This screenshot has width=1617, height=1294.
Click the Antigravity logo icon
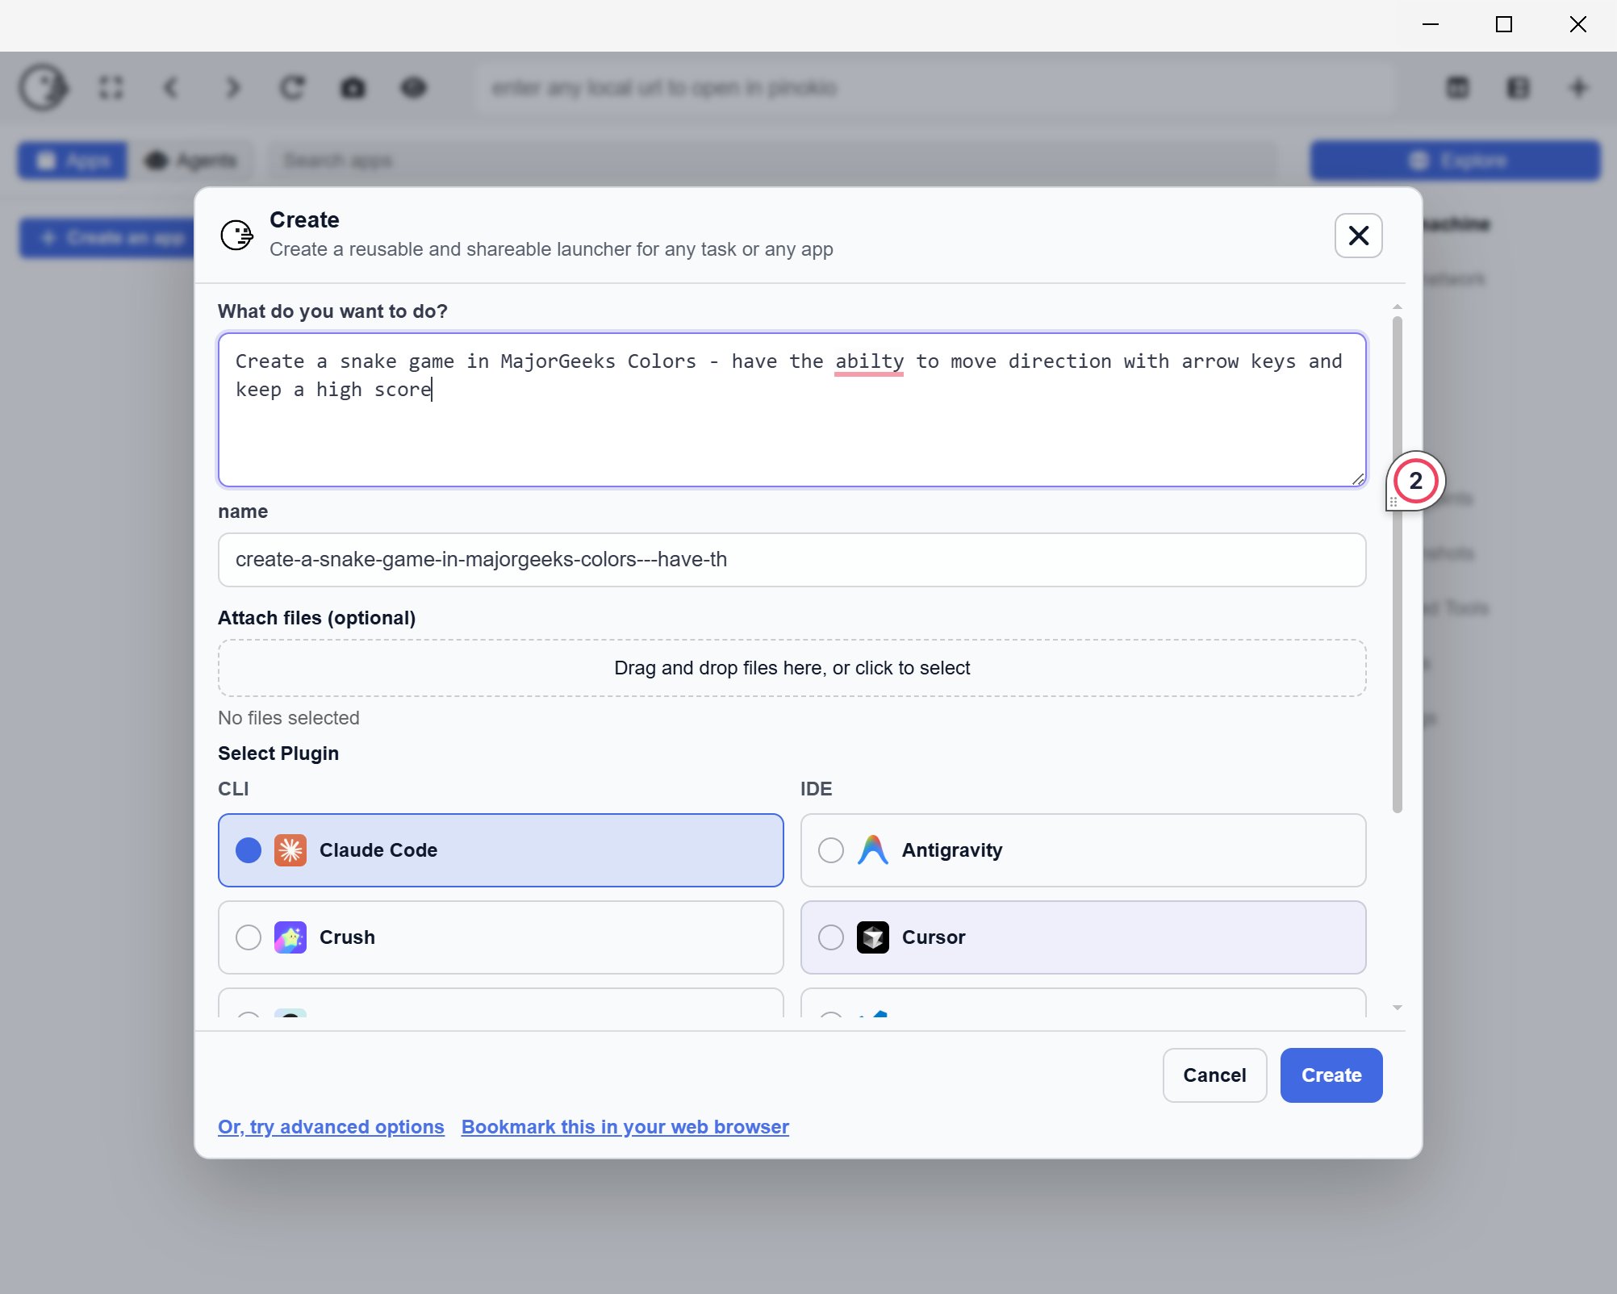coord(872,850)
